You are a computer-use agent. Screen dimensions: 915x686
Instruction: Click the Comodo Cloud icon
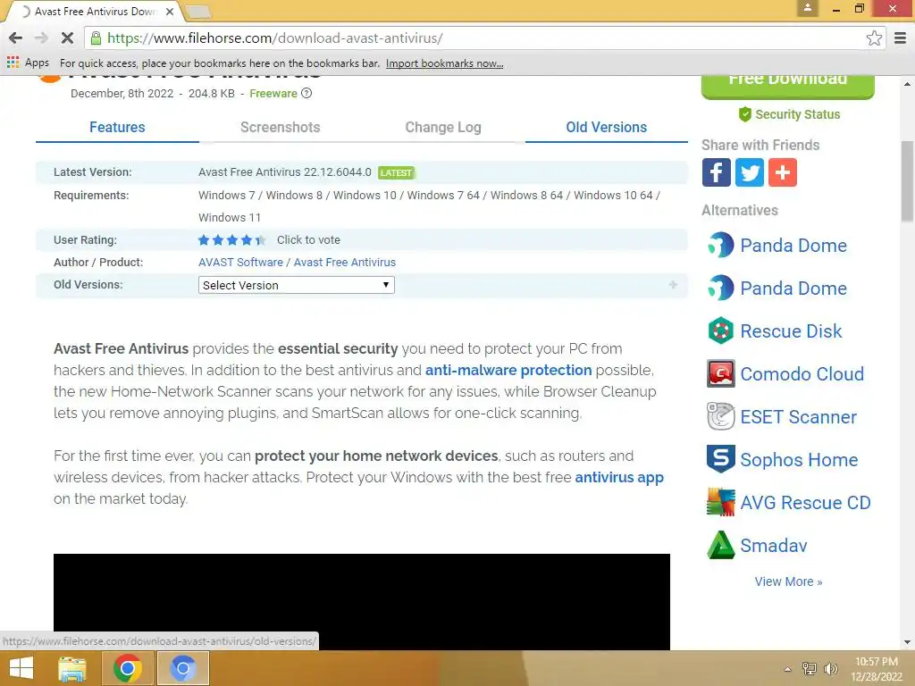721,374
